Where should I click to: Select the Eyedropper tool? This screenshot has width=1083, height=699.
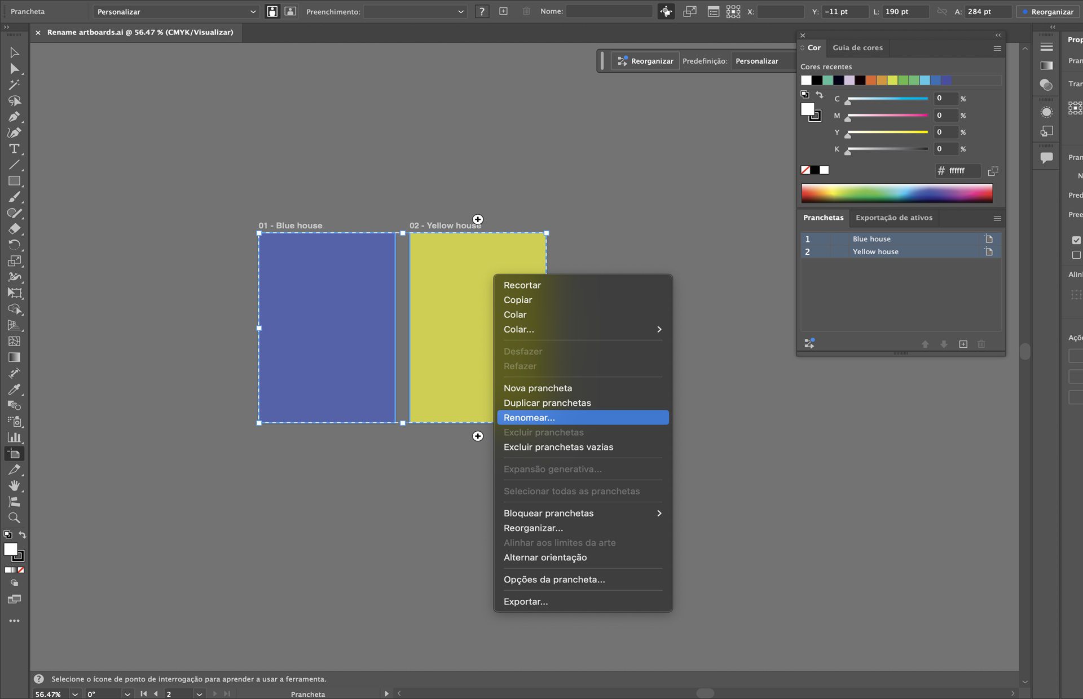click(x=14, y=390)
